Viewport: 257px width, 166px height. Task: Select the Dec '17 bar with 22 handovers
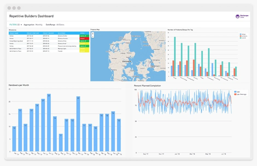pos(78,124)
